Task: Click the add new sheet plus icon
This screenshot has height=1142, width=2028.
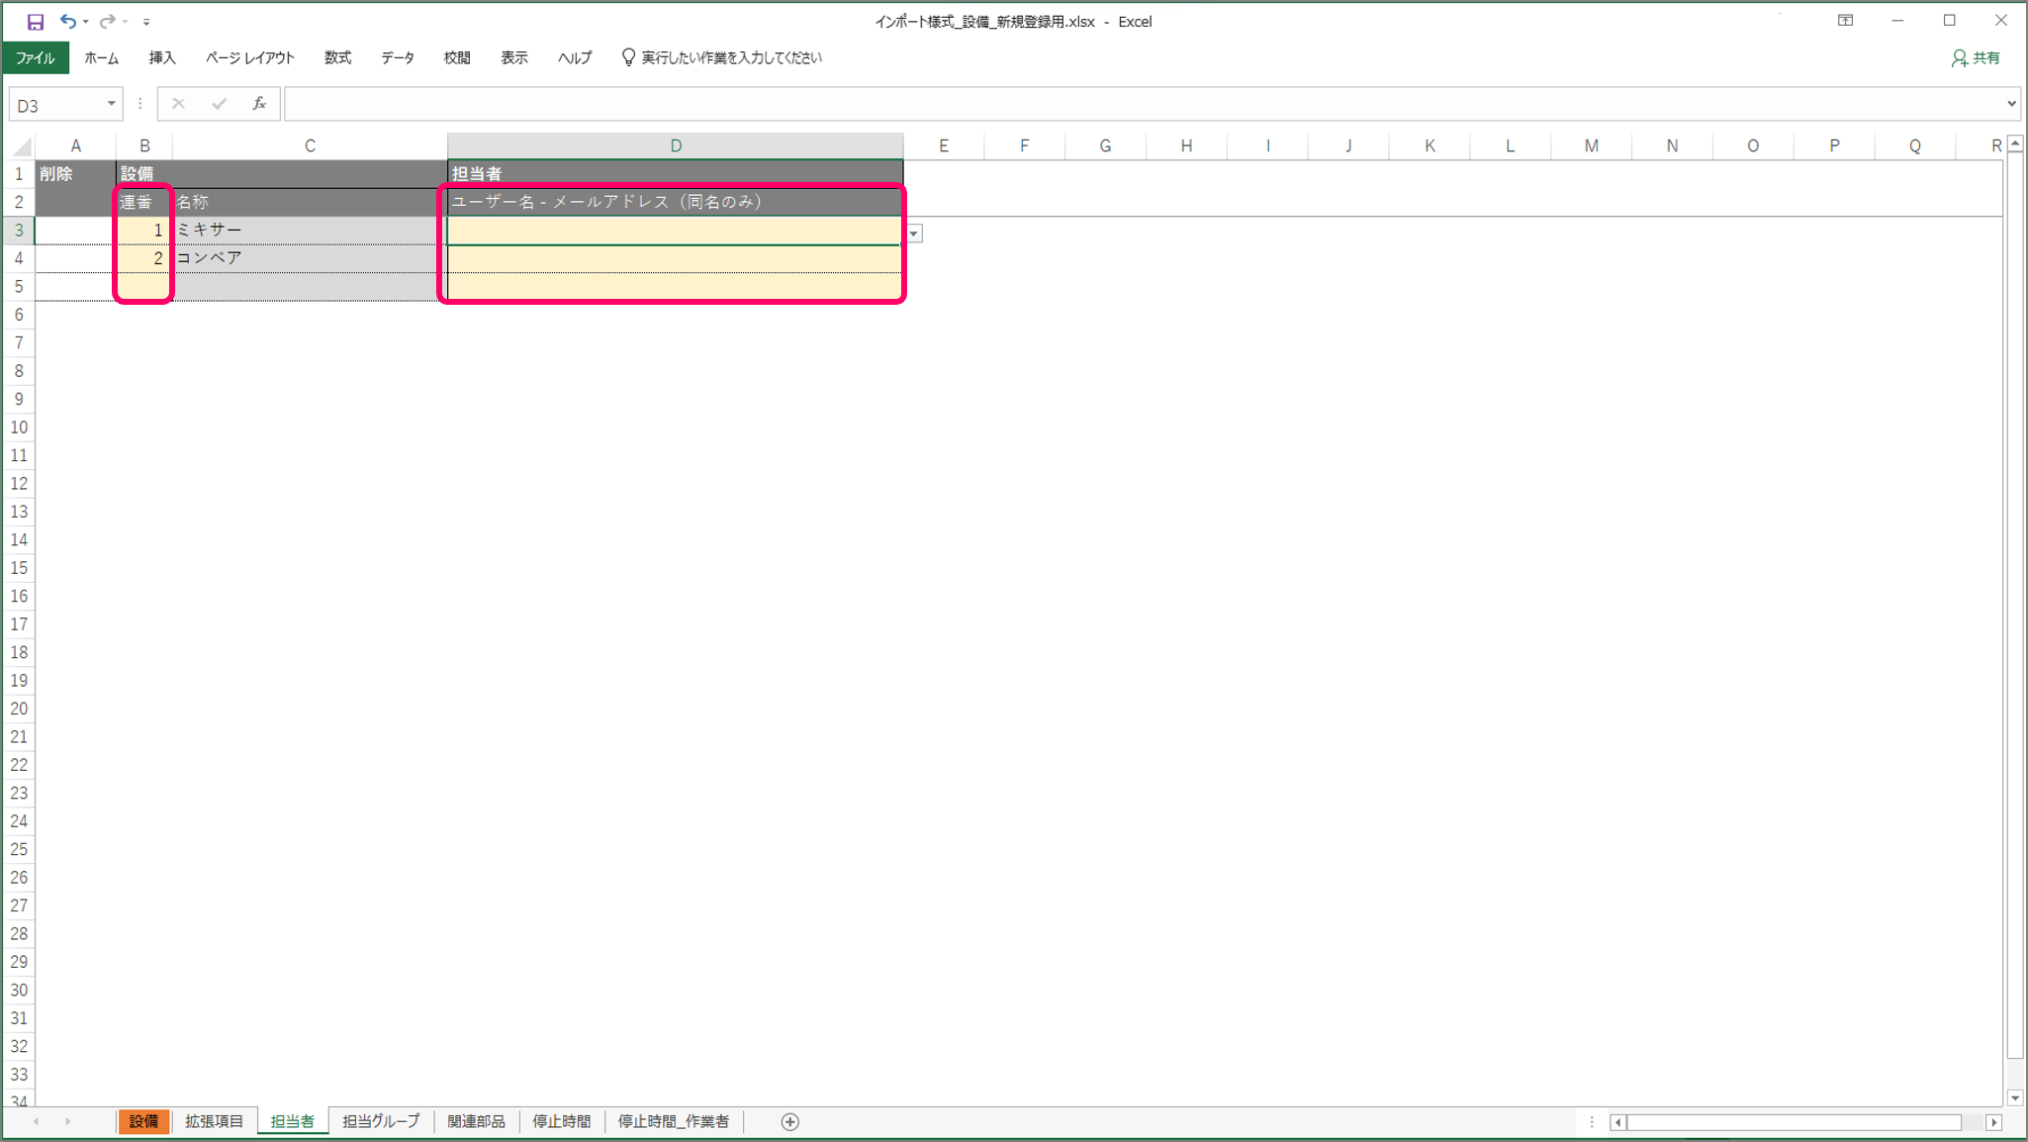Action: (789, 1121)
